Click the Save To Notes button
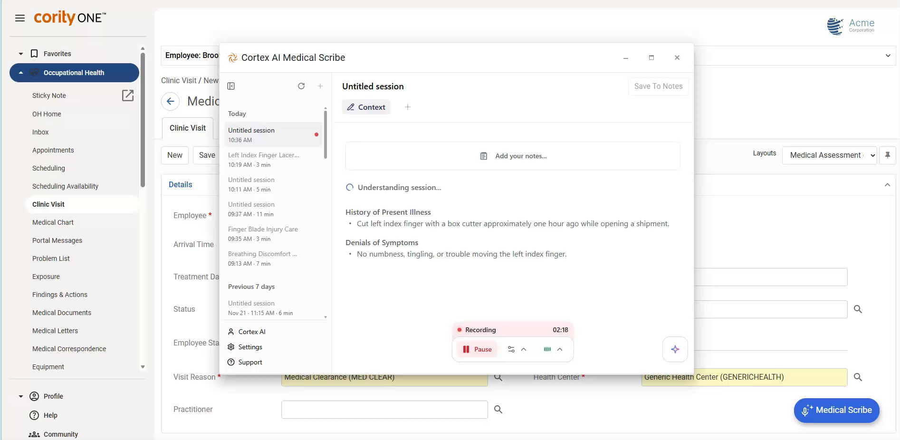900x440 pixels. tap(658, 86)
